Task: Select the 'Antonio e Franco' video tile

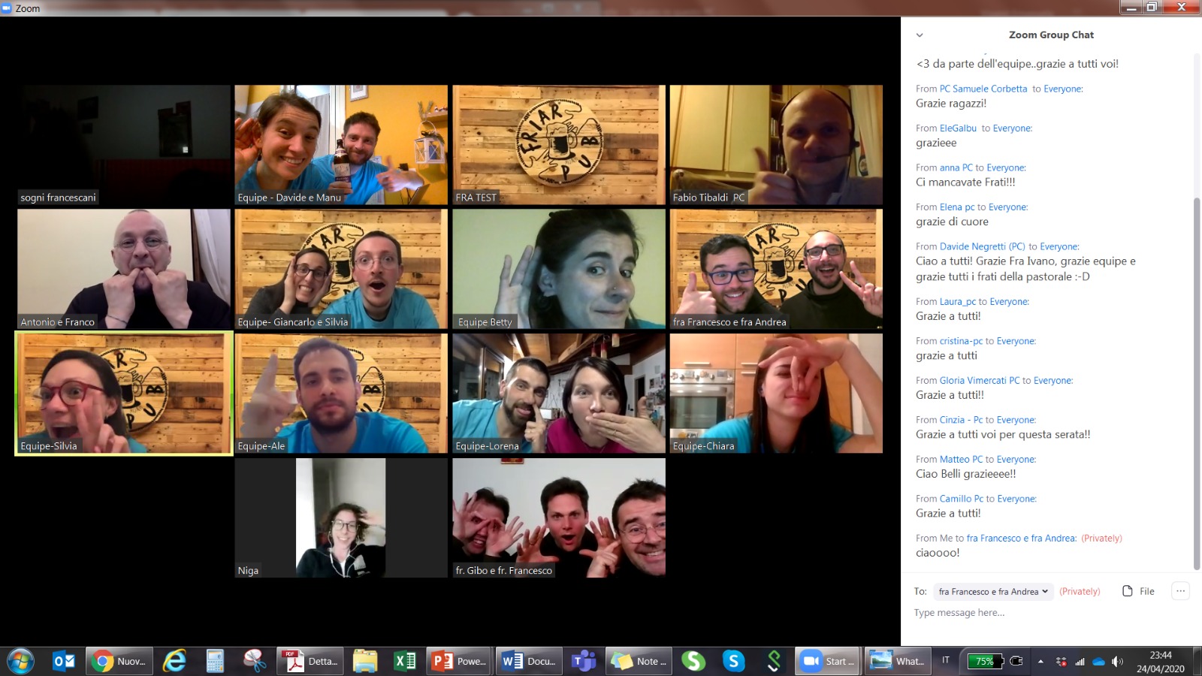Action: [x=124, y=269]
